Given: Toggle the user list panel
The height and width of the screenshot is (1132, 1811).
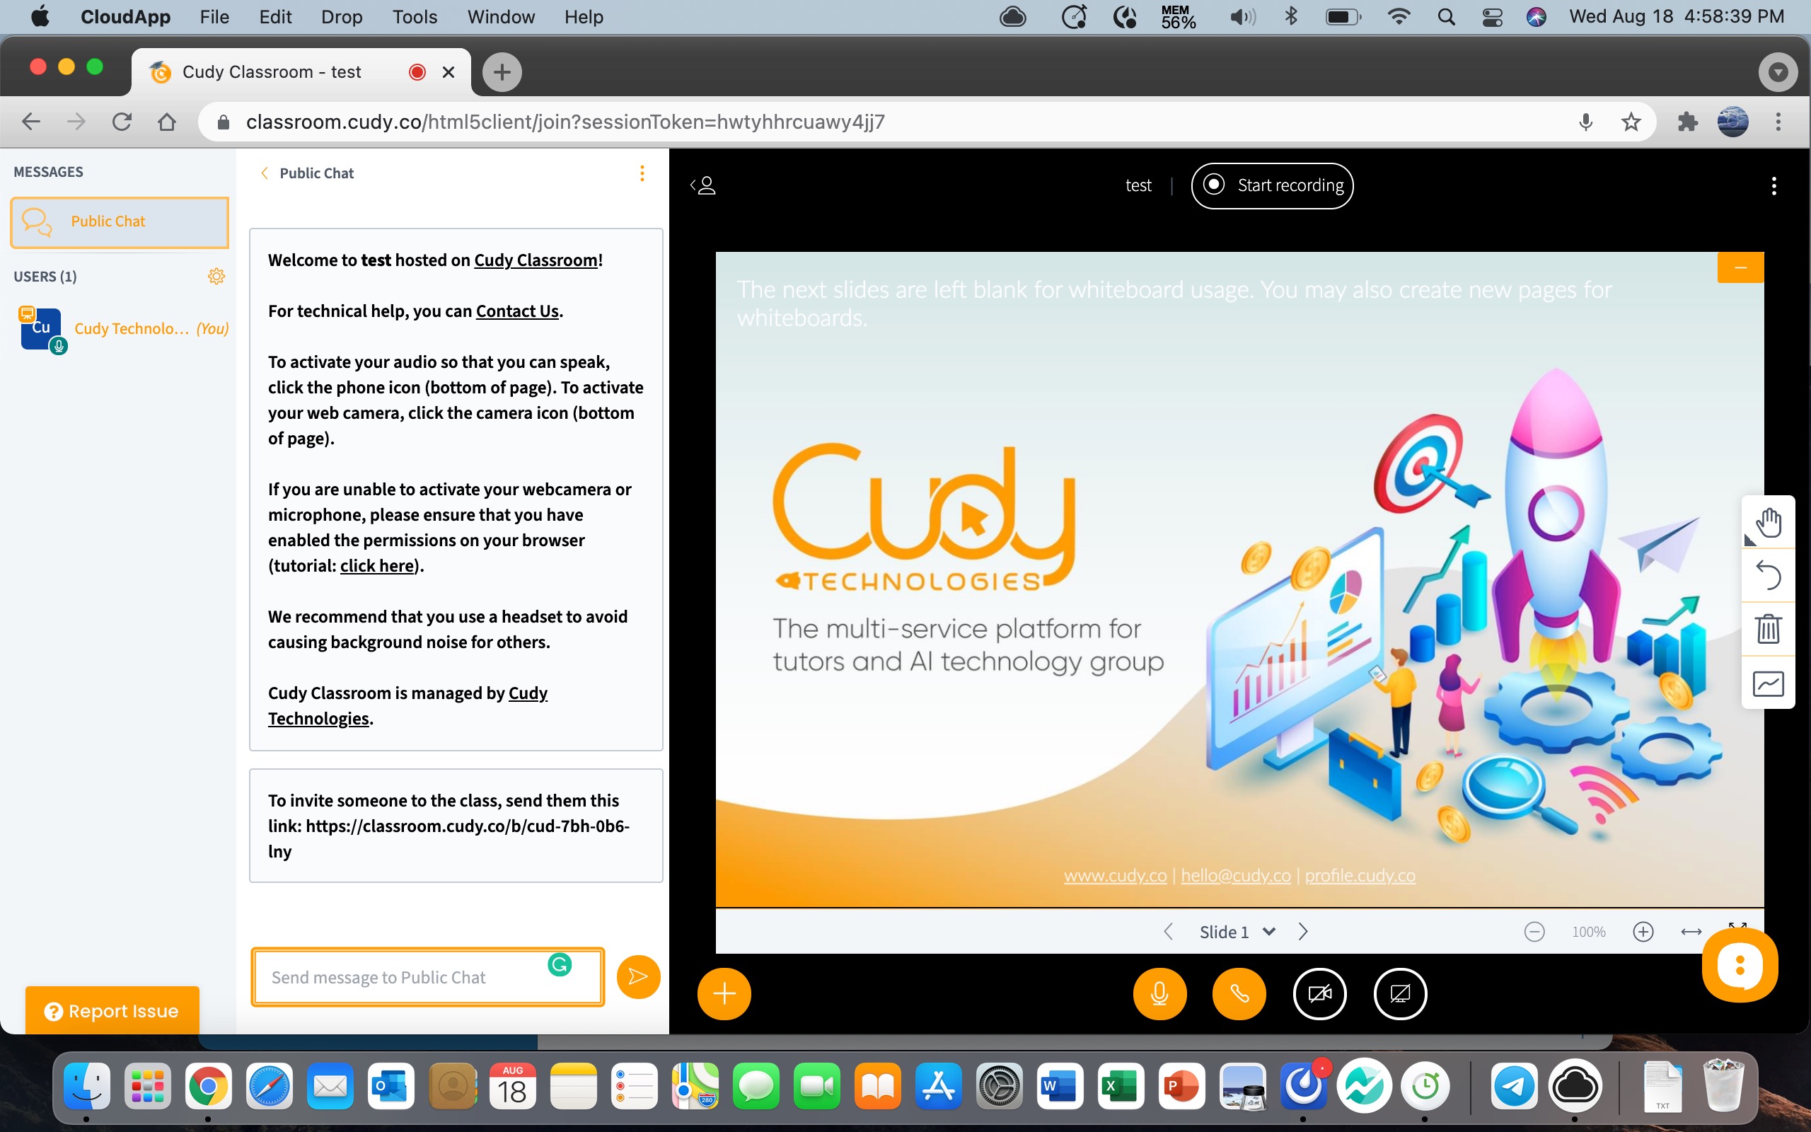Looking at the screenshot, I should coord(702,185).
